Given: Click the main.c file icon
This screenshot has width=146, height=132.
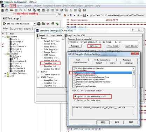Looking at the screenshot, I should coord(11,39).
